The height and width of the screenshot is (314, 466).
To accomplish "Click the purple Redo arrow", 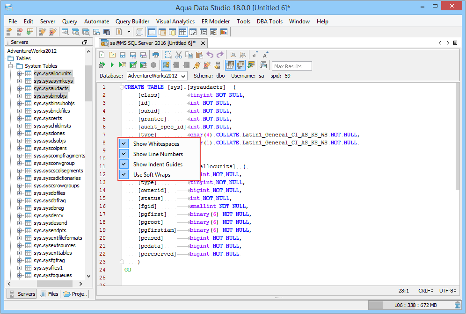I will tap(220, 55).
